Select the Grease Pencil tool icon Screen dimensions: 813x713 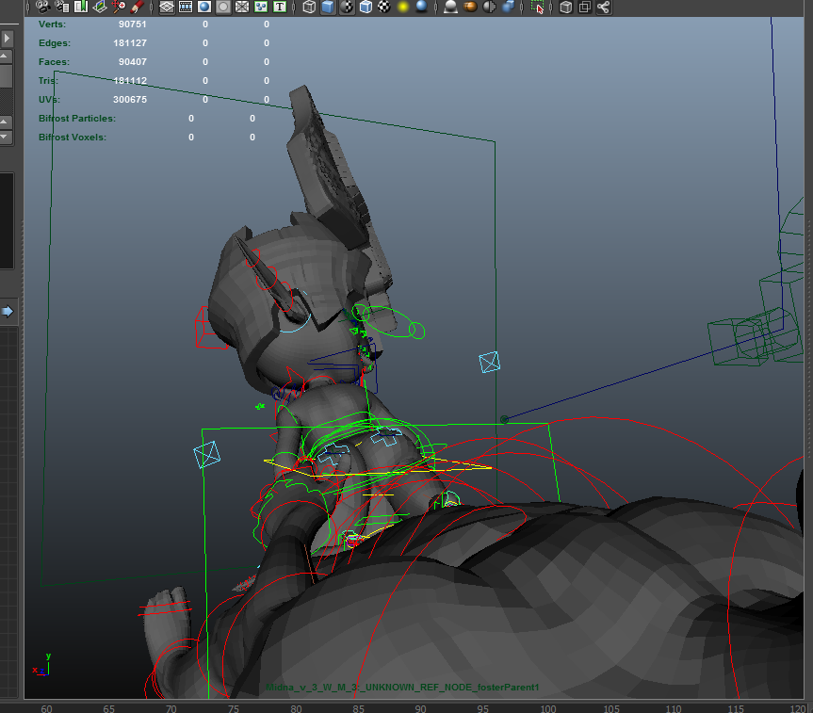pyautogui.click(x=138, y=7)
